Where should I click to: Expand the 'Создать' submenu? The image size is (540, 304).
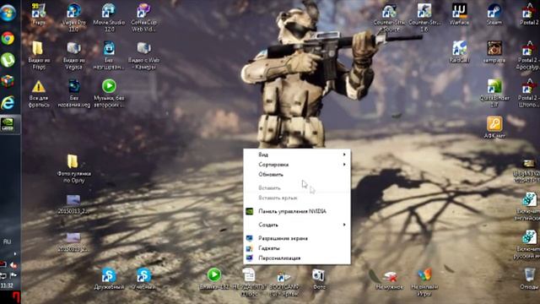(x=297, y=225)
